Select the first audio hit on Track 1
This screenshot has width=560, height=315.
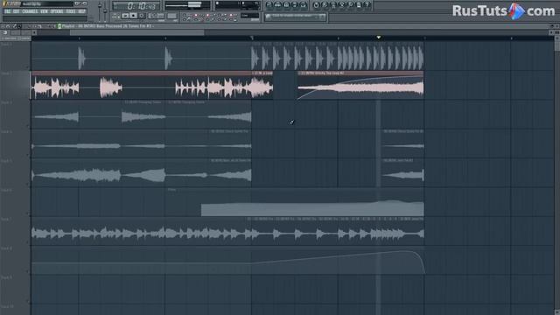point(81,58)
